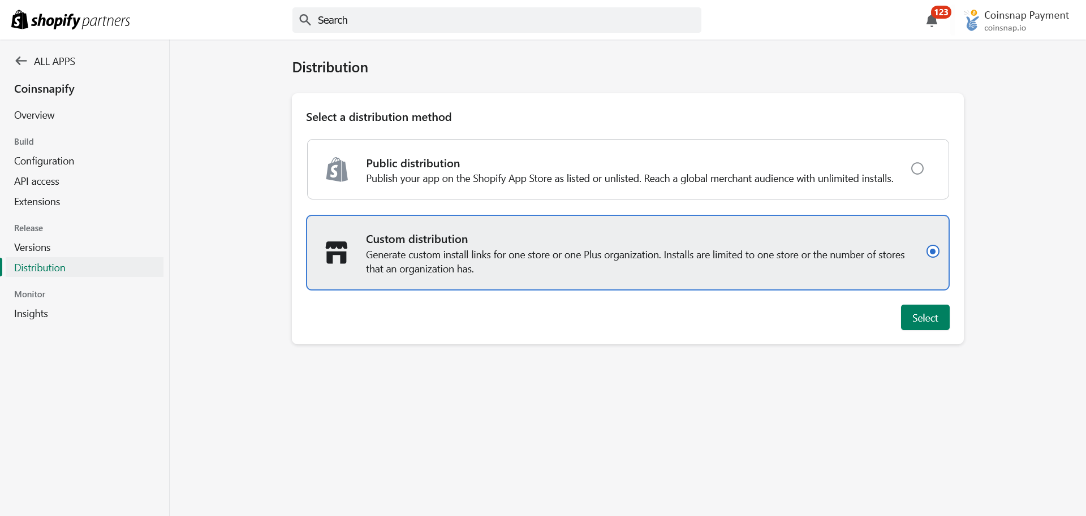Go to Configuration in the Build section
The width and height of the screenshot is (1086, 516).
click(x=44, y=161)
